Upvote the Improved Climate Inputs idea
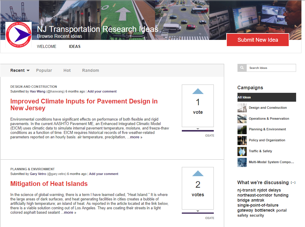The width and height of the screenshot is (305, 227). (198, 91)
